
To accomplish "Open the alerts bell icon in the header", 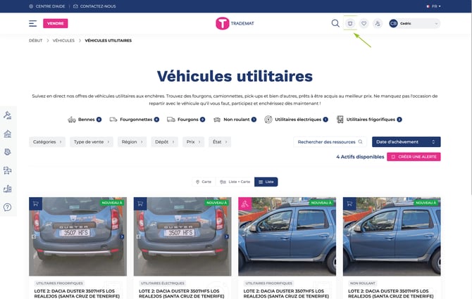I will (350, 23).
